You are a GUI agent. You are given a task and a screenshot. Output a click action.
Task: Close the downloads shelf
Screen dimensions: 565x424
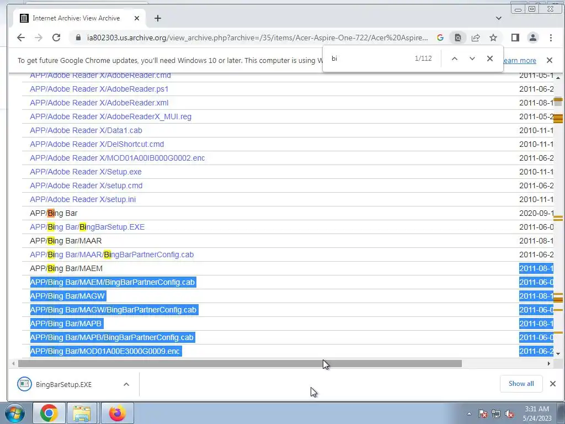(553, 384)
